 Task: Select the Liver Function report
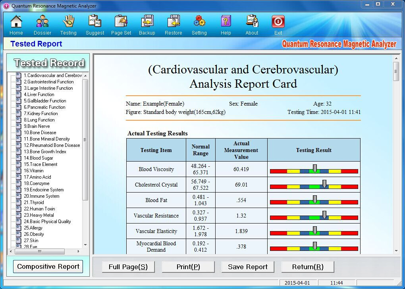click(x=37, y=94)
